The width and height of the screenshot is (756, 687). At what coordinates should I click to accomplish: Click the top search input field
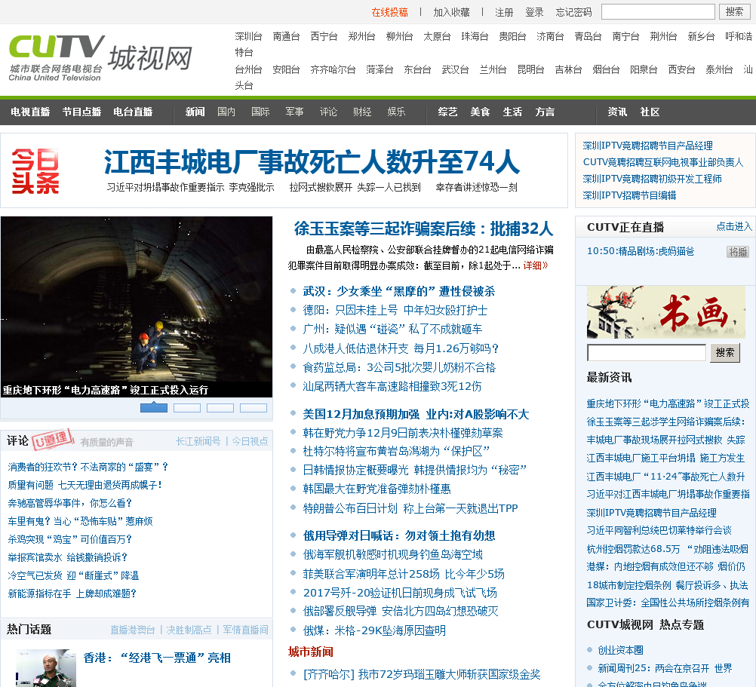click(658, 11)
